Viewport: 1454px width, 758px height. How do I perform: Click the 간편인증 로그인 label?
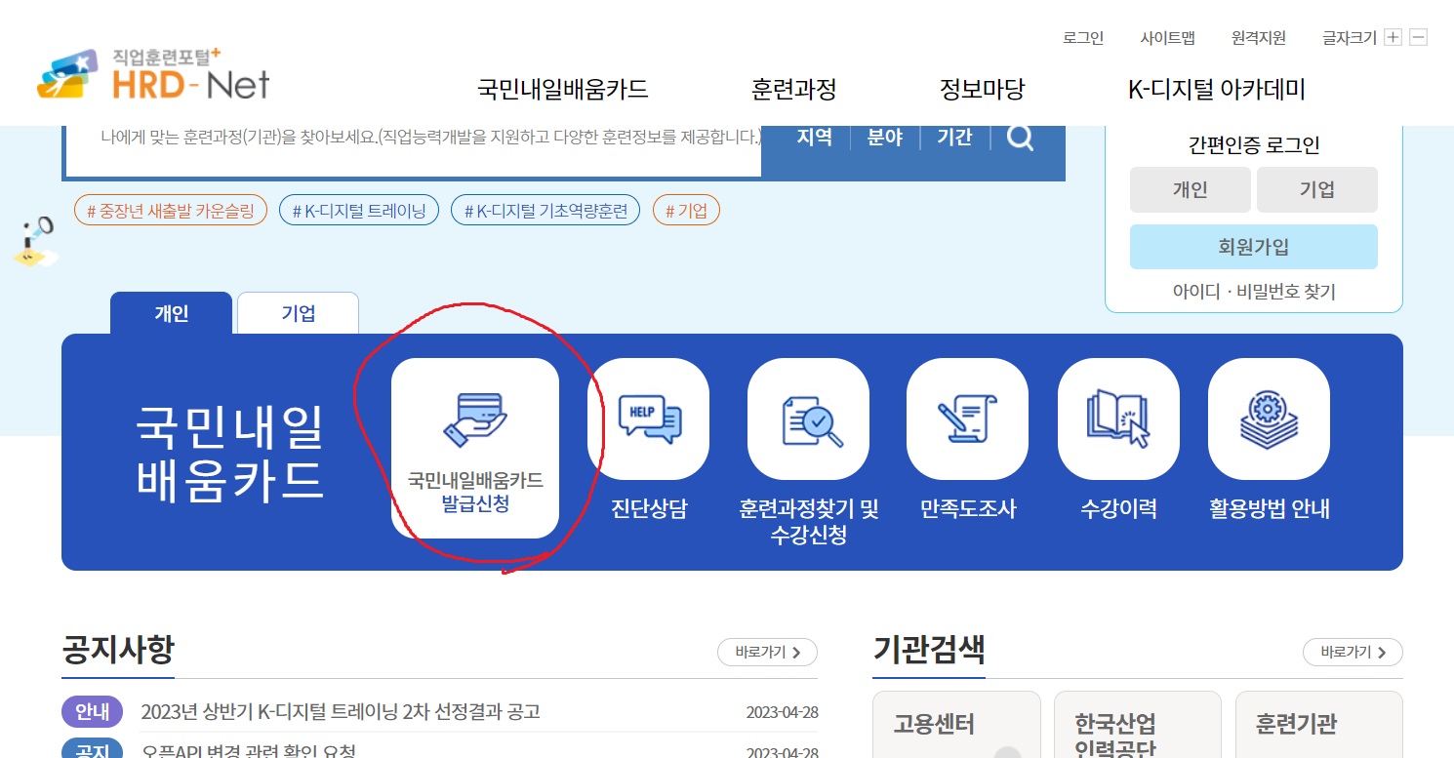click(1254, 145)
